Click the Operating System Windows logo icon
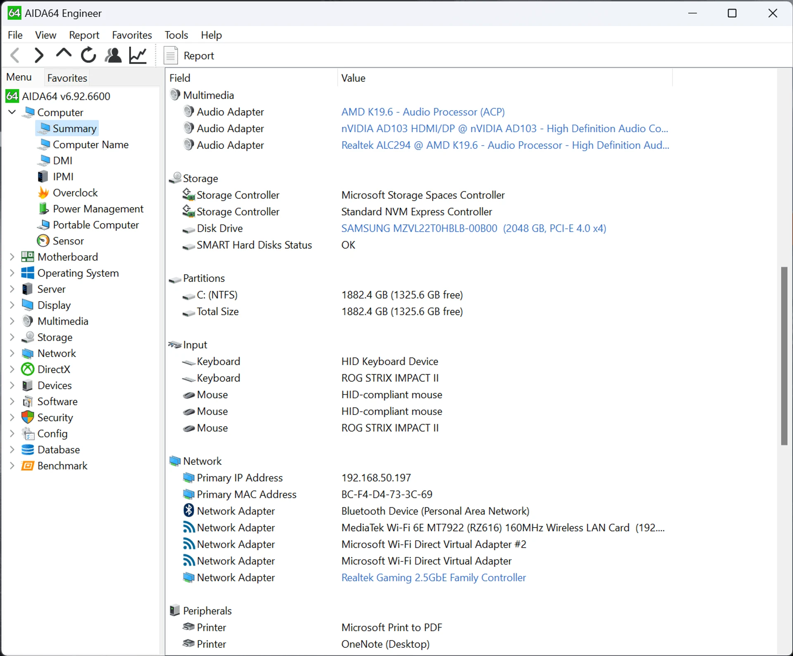Viewport: 793px width, 656px height. (28, 273)
